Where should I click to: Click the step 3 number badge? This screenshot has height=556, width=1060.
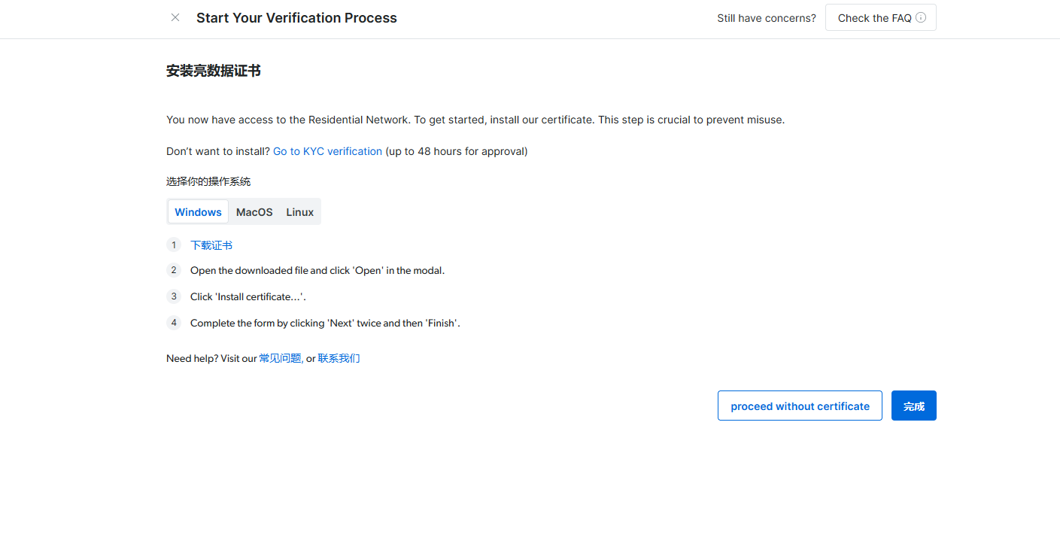174,296
